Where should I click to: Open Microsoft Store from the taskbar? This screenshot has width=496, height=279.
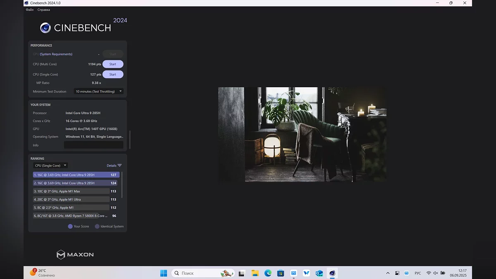coord(281,273)
